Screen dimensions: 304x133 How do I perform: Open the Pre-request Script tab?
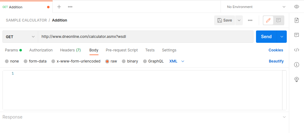[x=122, y=50]
